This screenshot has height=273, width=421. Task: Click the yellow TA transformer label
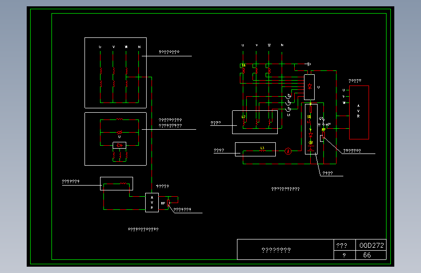click(244, 65)
